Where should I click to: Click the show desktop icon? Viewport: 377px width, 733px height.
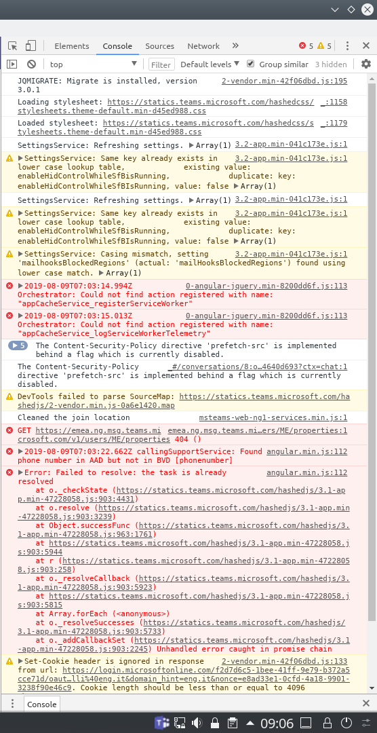pos(306,723)
